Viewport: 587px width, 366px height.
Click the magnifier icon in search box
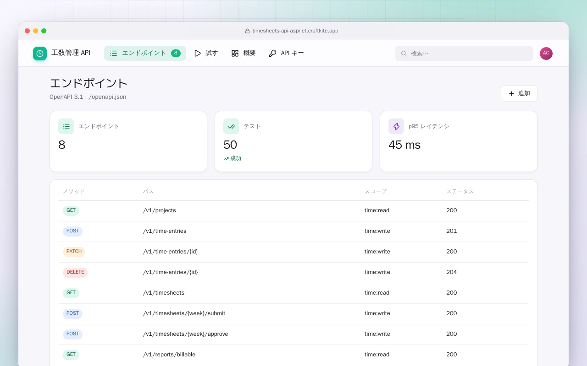point(404,54)
